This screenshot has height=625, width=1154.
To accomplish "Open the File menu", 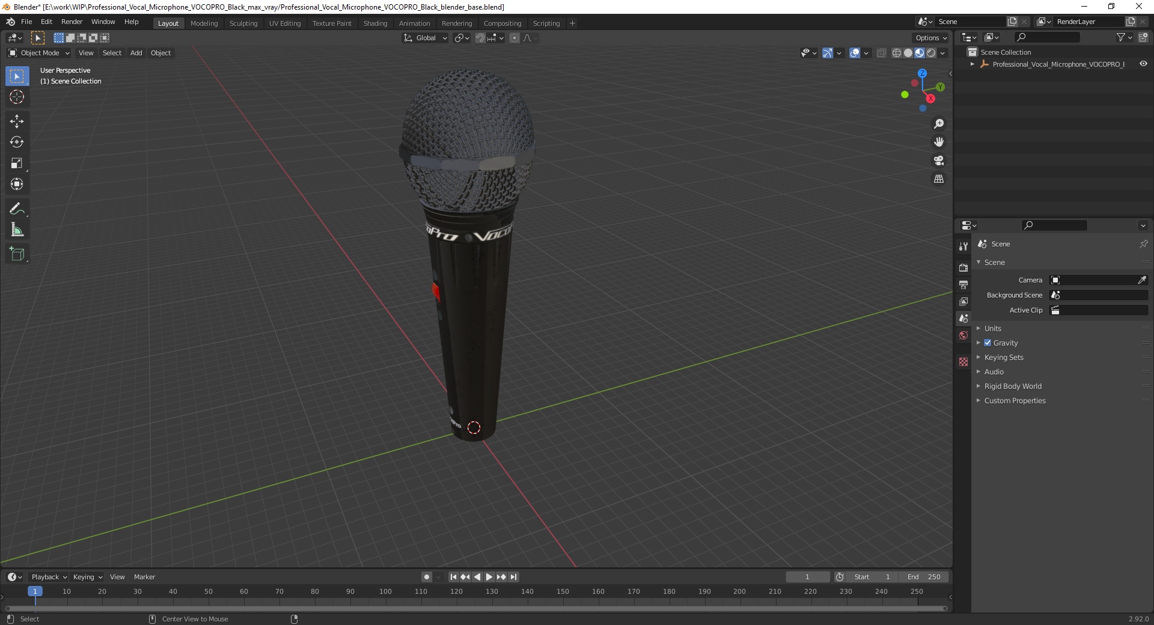I will point(26,22).
